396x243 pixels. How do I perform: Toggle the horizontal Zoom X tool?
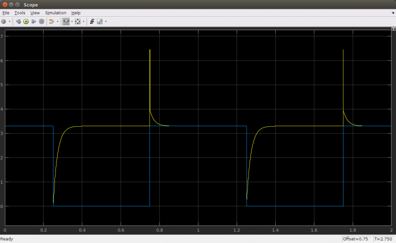[x=66, y=22]
